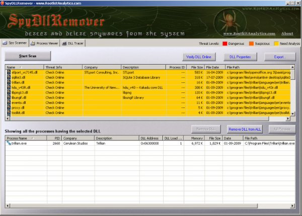Open the www.RootkitAnalytics.com link

(249, 34)
